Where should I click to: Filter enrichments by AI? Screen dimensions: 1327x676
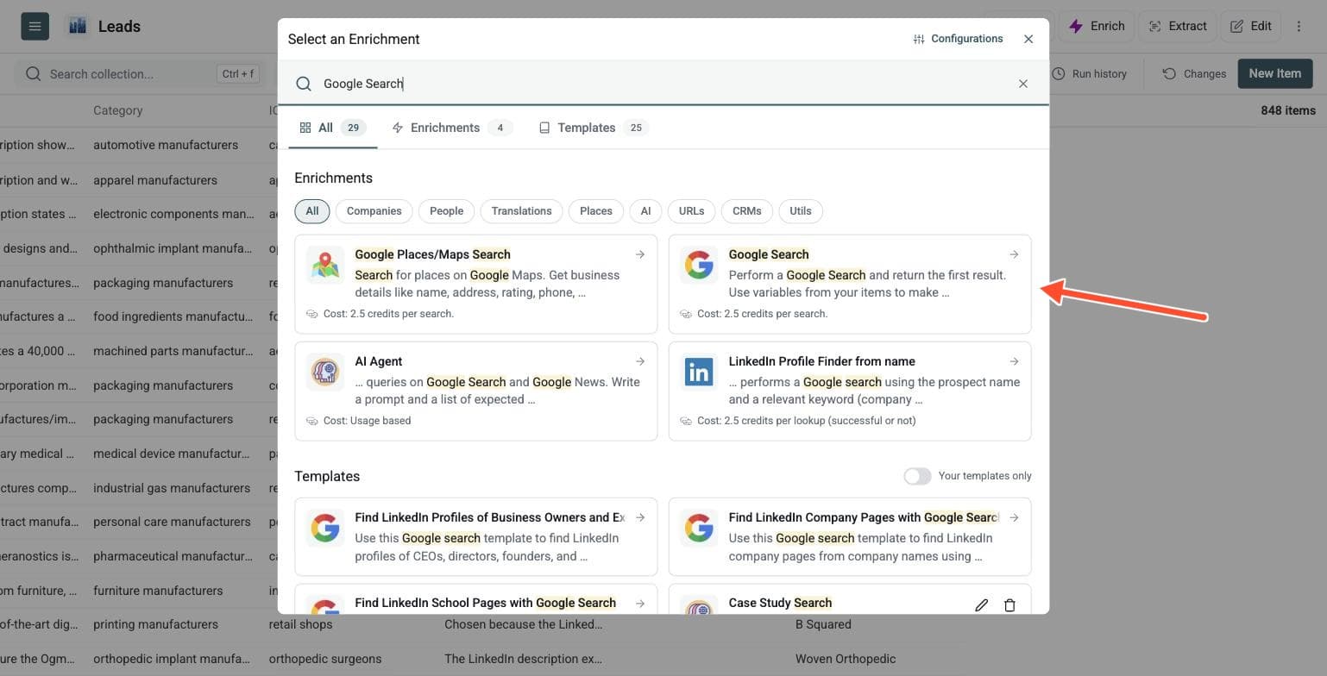click(x=645, y=211)
